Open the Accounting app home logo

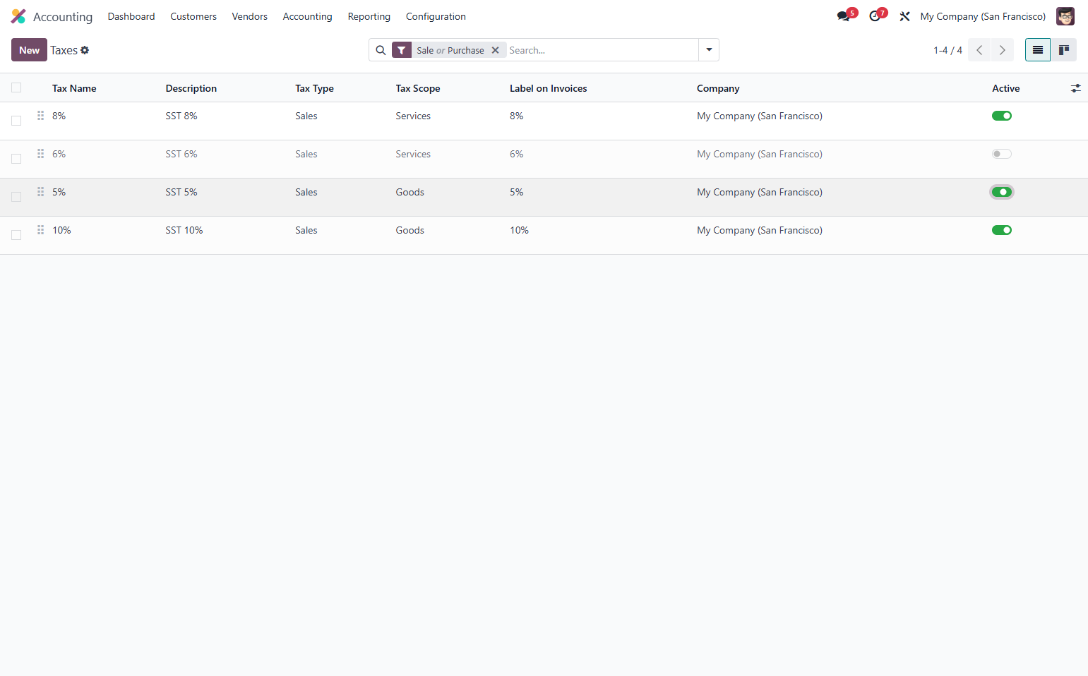pos(18,16)
